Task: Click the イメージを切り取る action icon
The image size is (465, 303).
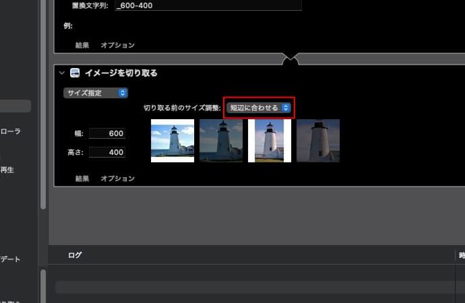Action: (75, 73)
